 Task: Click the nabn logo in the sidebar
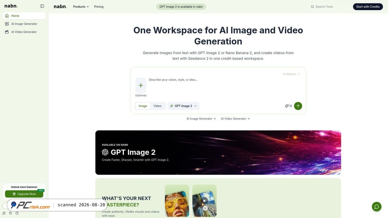click(11, 6)
